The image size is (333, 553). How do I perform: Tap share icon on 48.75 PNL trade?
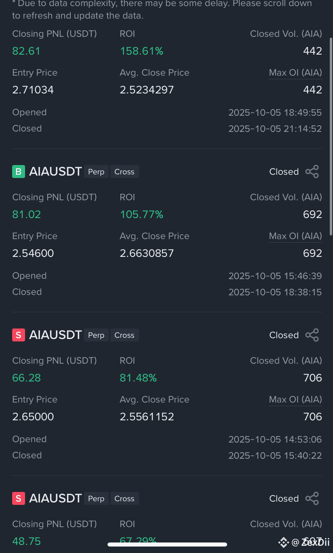pos(312,499)
